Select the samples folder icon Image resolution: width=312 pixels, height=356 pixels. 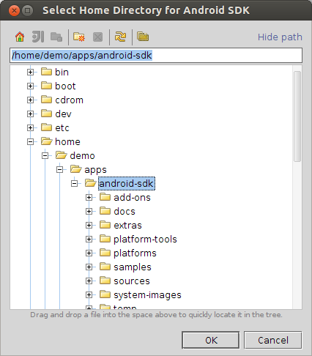tap(105, 267)
